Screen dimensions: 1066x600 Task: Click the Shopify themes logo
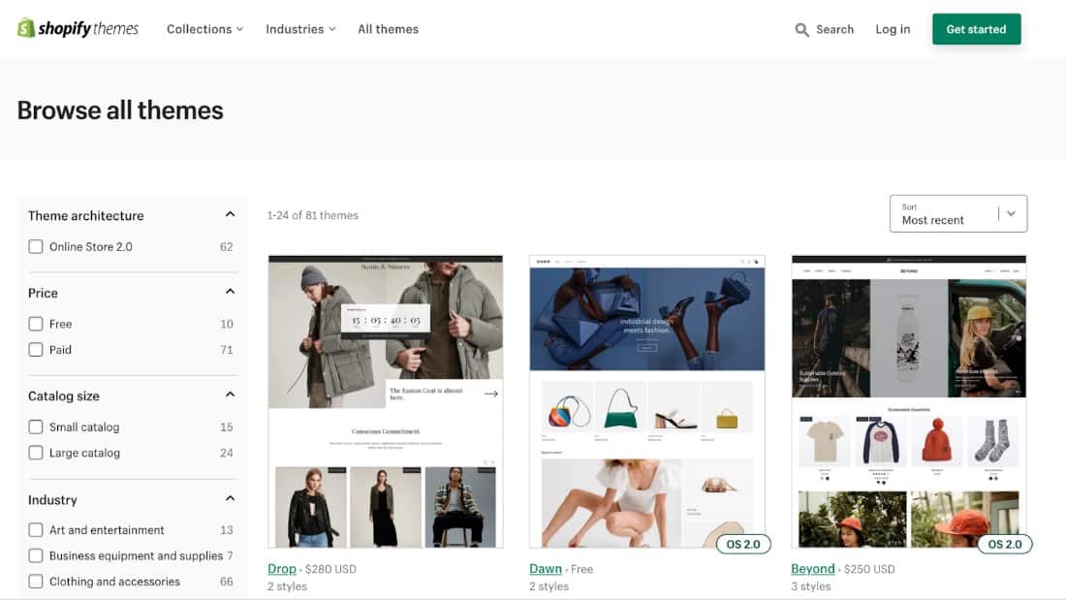point(78,29)
